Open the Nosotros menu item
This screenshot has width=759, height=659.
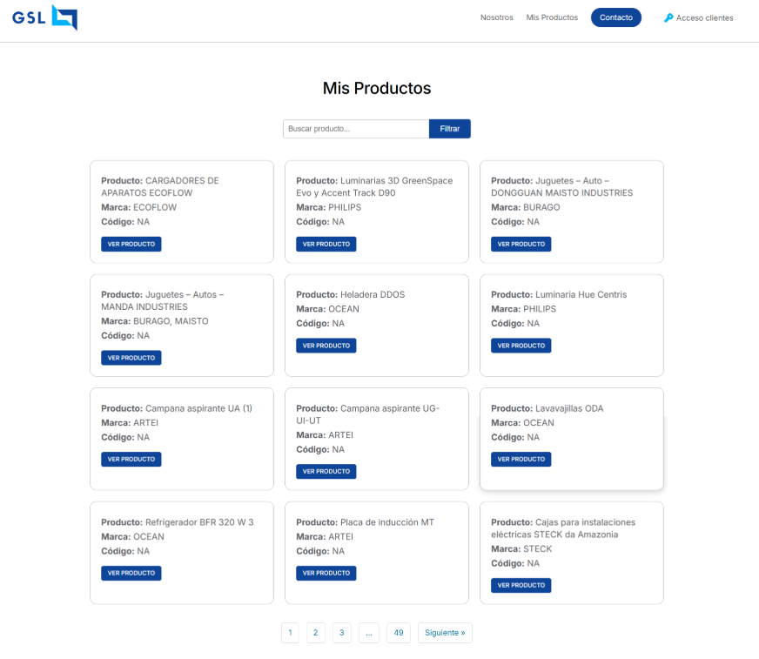[x=496, y=17]
